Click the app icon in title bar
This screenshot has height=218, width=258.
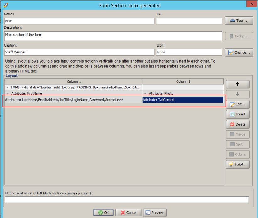[6, 5]
